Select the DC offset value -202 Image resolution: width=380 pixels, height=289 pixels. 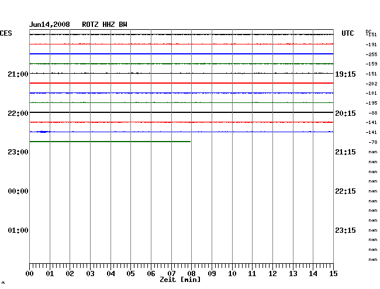pos(371,84)
